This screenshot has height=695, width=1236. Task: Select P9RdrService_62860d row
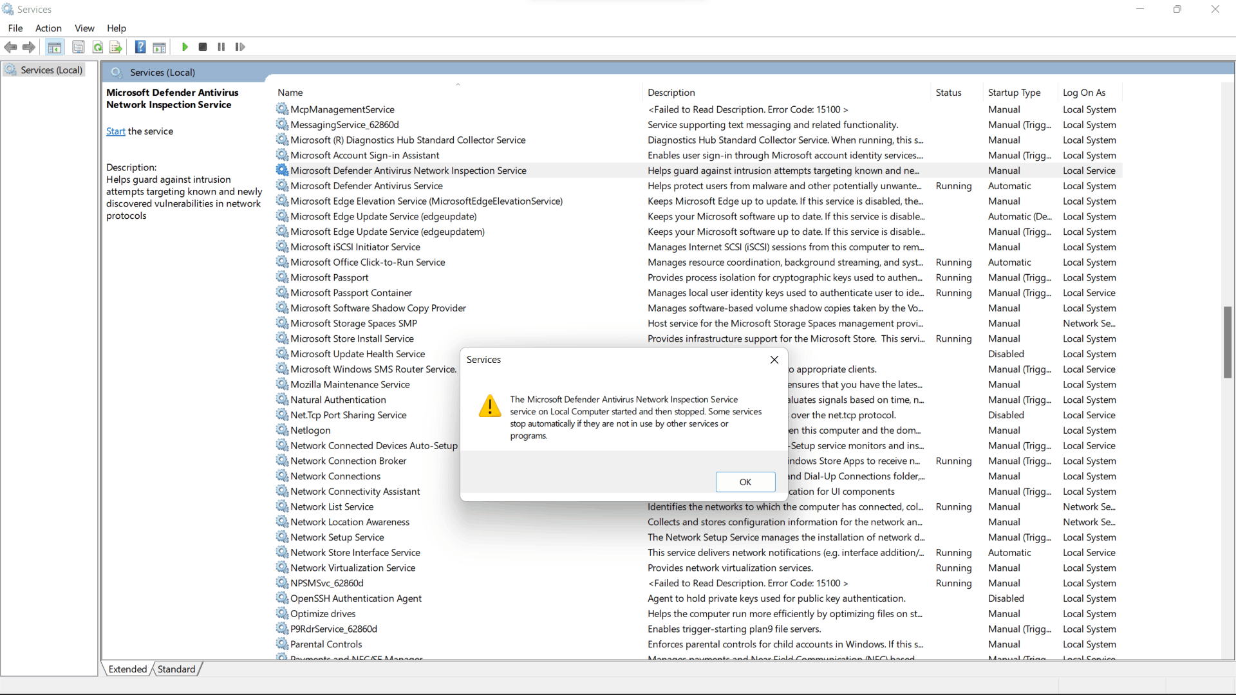[699, 629]
